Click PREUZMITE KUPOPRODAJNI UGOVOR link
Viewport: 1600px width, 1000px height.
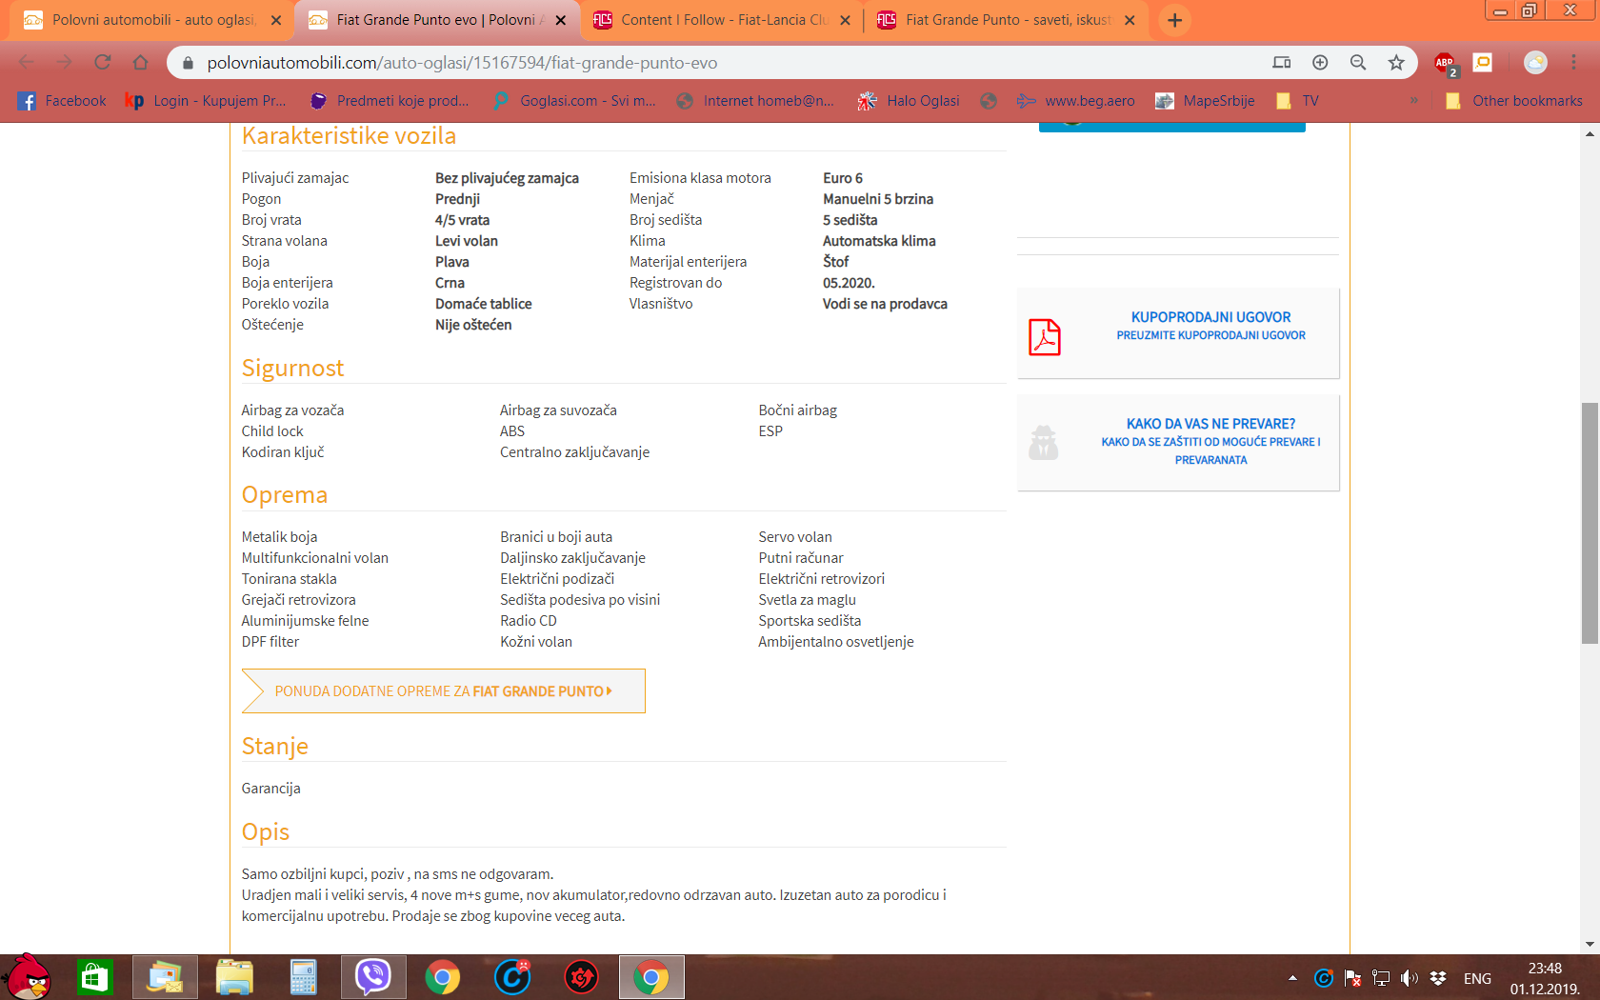(1210, 335)
